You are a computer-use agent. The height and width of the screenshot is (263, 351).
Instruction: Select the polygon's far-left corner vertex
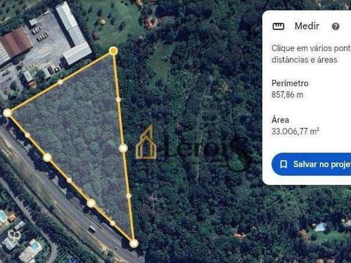click(x=7, y=113)
